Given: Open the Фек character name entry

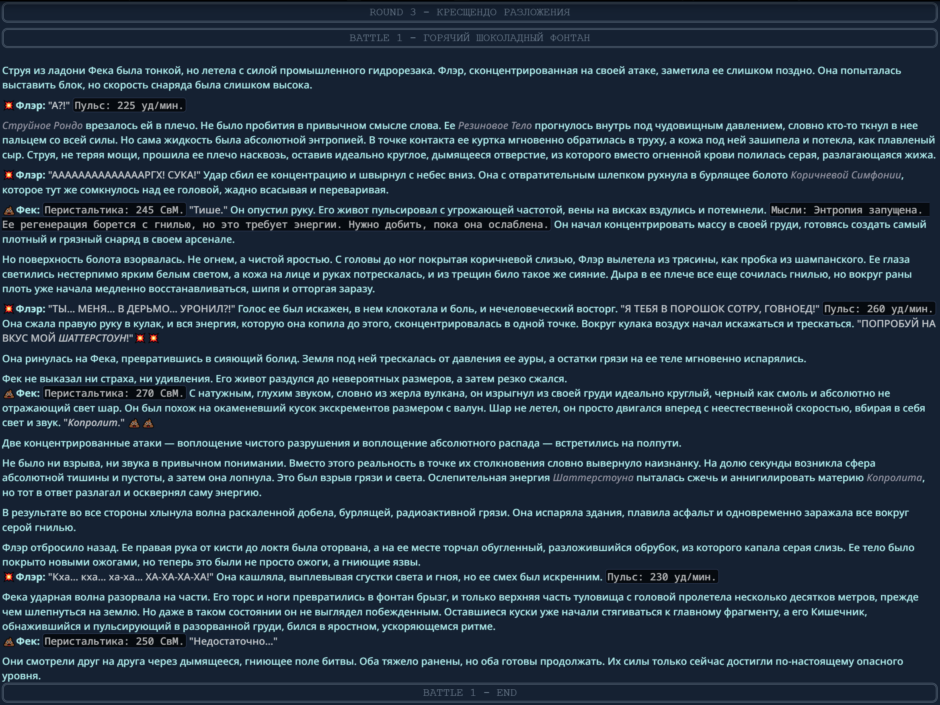Looking at the screenshot, I should pos(27,209).
